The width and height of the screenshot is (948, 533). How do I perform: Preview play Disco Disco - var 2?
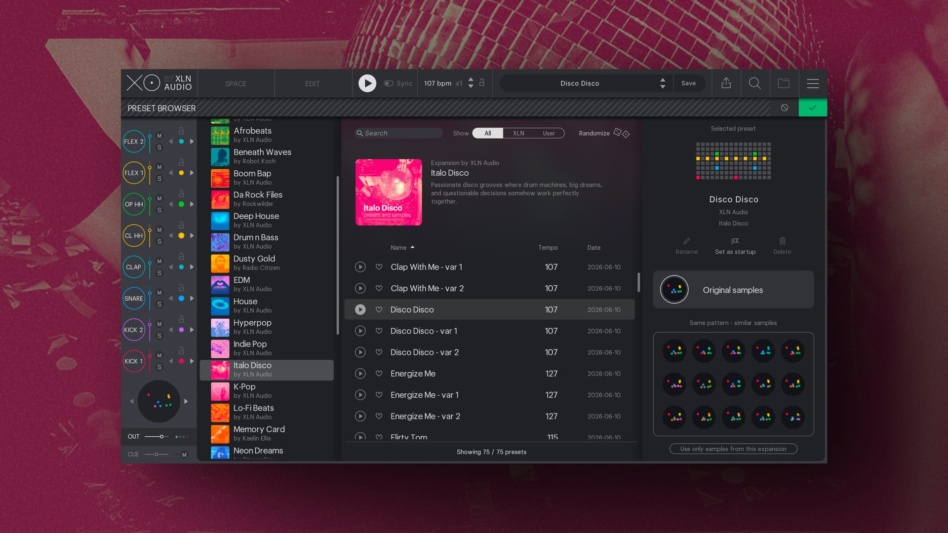[x=360, y=352]
